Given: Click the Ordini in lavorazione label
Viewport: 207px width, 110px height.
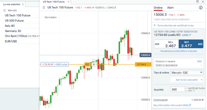Looking at the screenshot, I should pyautogui.click(x=167, y=65).
